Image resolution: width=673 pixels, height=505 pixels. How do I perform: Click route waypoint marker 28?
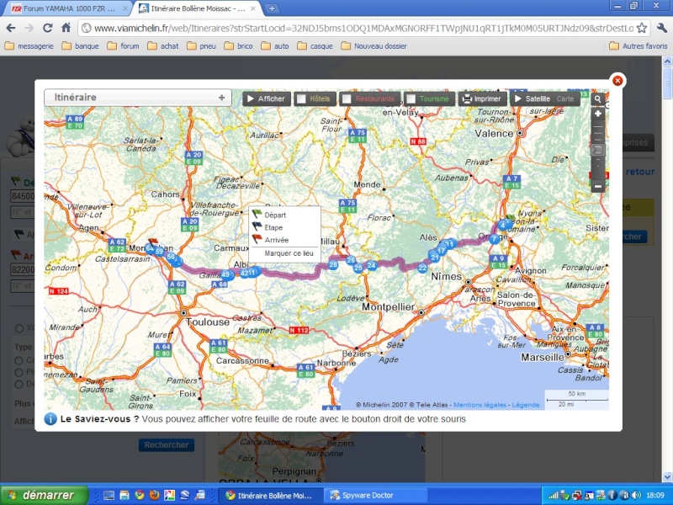pos(333,265)
